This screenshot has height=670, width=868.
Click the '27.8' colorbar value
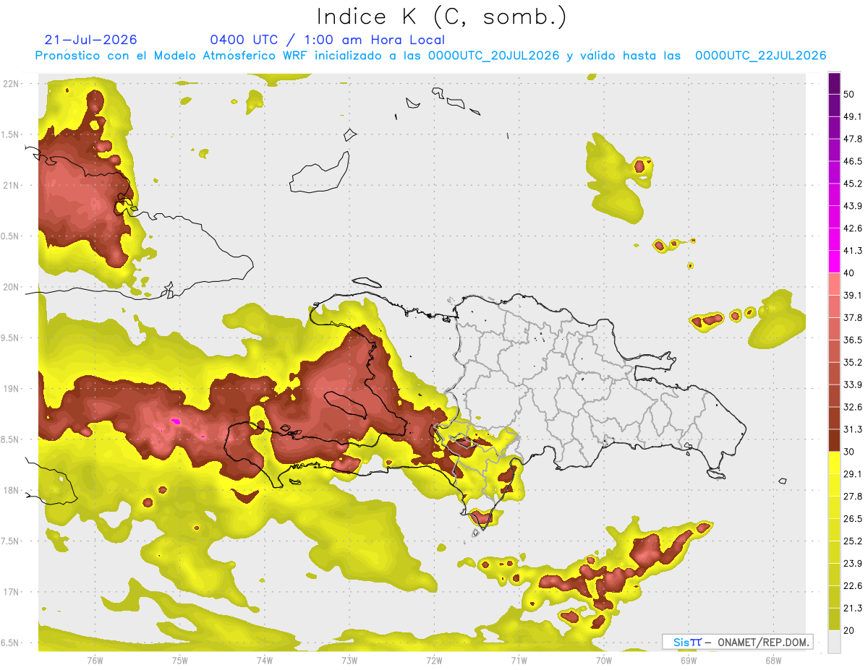[x=853, y=497]
